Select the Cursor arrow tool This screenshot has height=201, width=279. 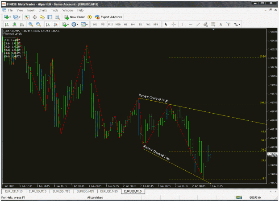[166, 25]
